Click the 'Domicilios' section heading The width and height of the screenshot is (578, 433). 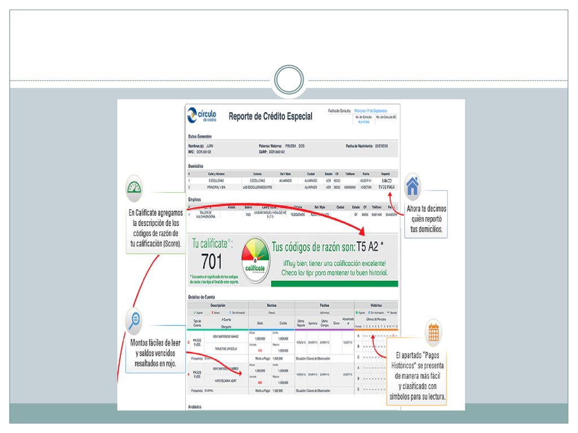[196, 166]
